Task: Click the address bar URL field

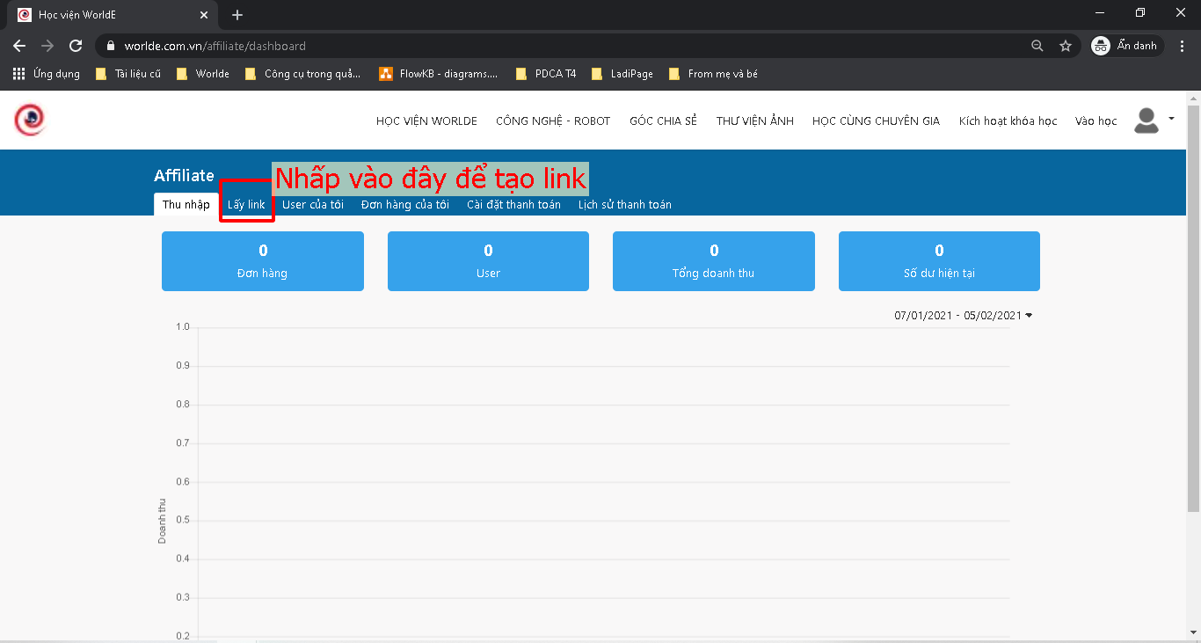Action: pos(528,46)
